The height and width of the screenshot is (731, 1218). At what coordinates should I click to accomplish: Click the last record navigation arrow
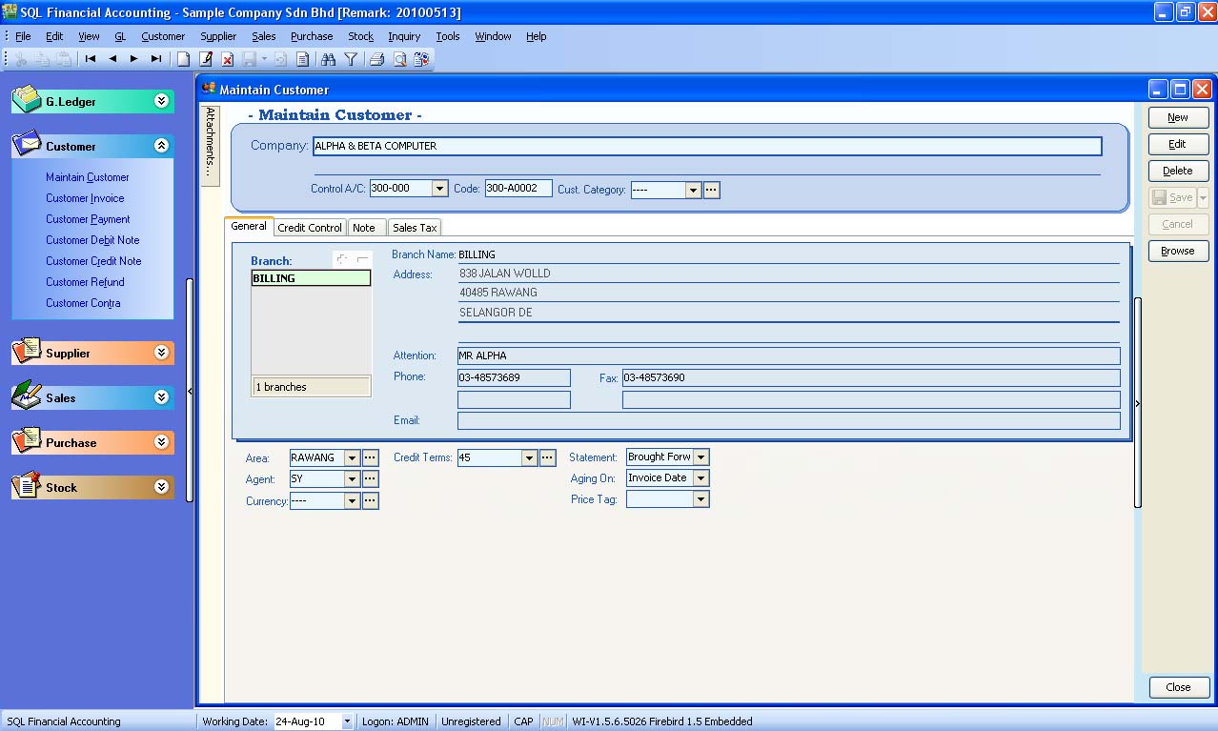154,58
